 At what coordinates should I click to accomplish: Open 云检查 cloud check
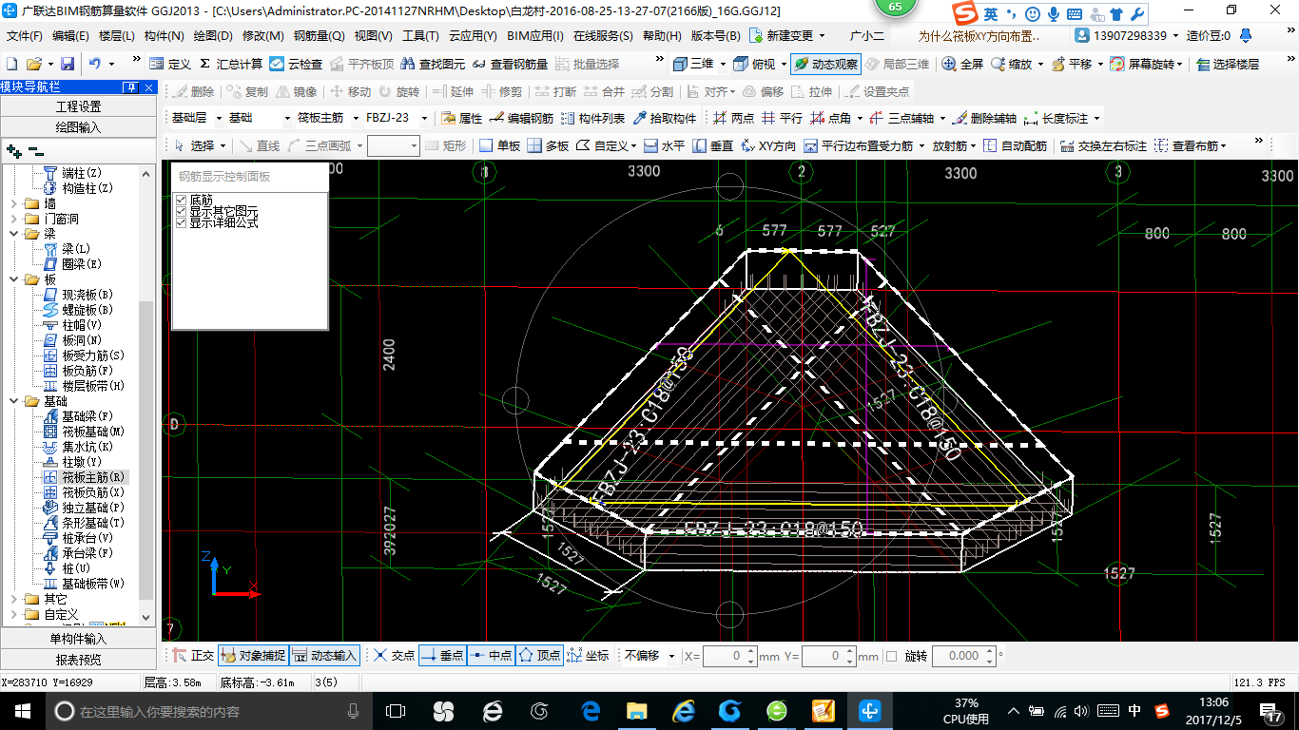point(296,64)
